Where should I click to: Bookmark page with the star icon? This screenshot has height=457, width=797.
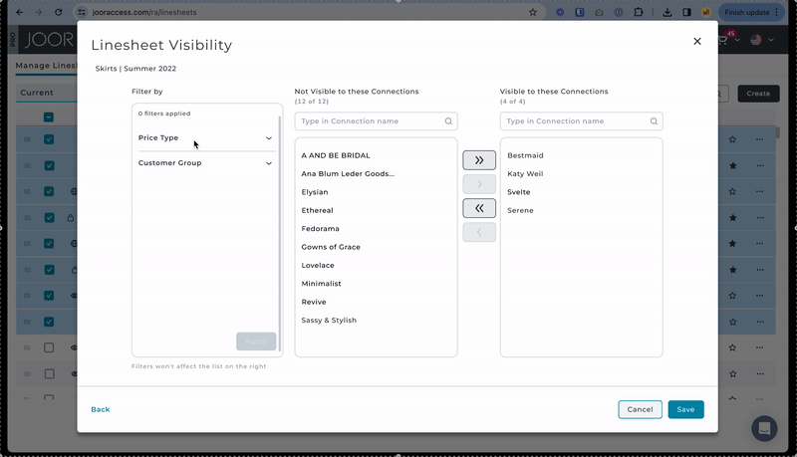pos(533,12)
